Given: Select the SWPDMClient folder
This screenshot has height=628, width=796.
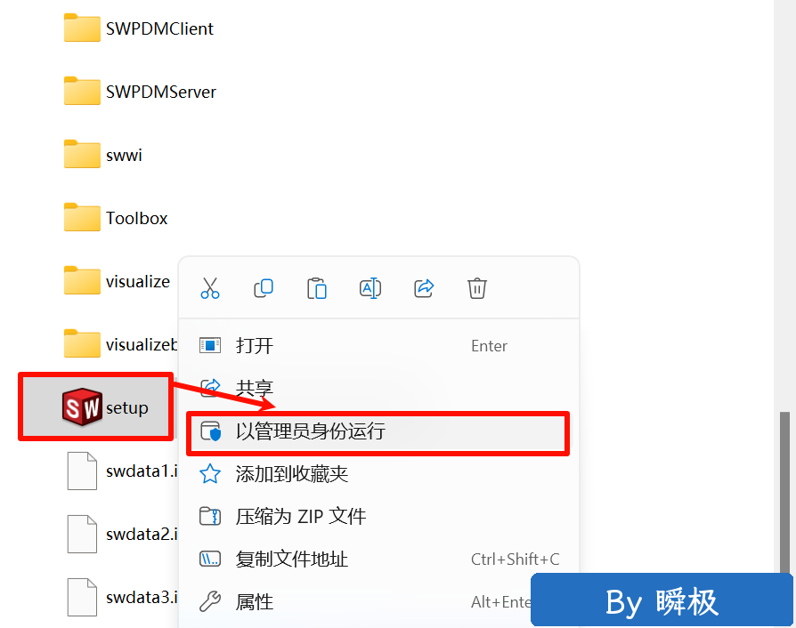Looking at the screenshot, I should [139, 28].
